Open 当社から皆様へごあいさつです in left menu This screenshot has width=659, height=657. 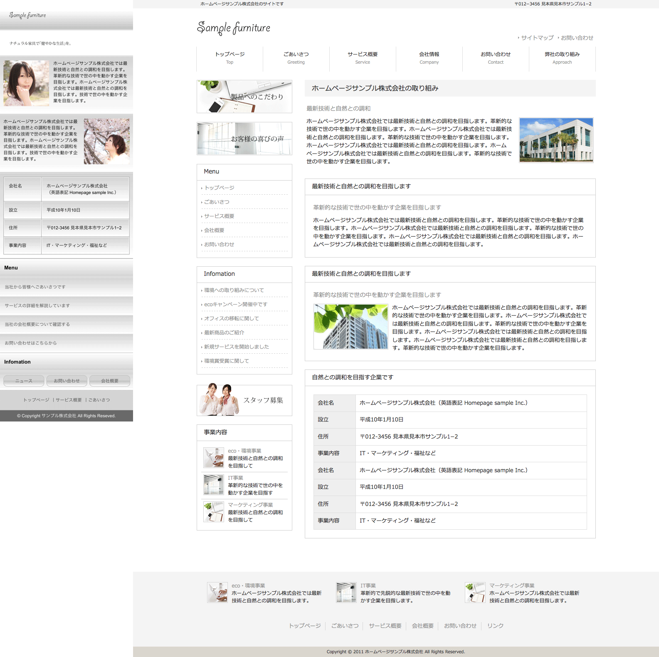[35, 287]
